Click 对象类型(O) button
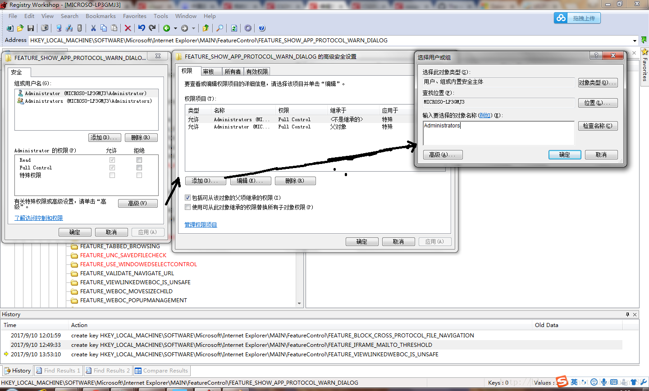 (598, 82)
